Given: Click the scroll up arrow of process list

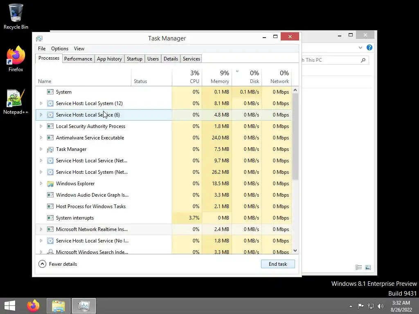Looking at the screenshot, I should (295, 90).
